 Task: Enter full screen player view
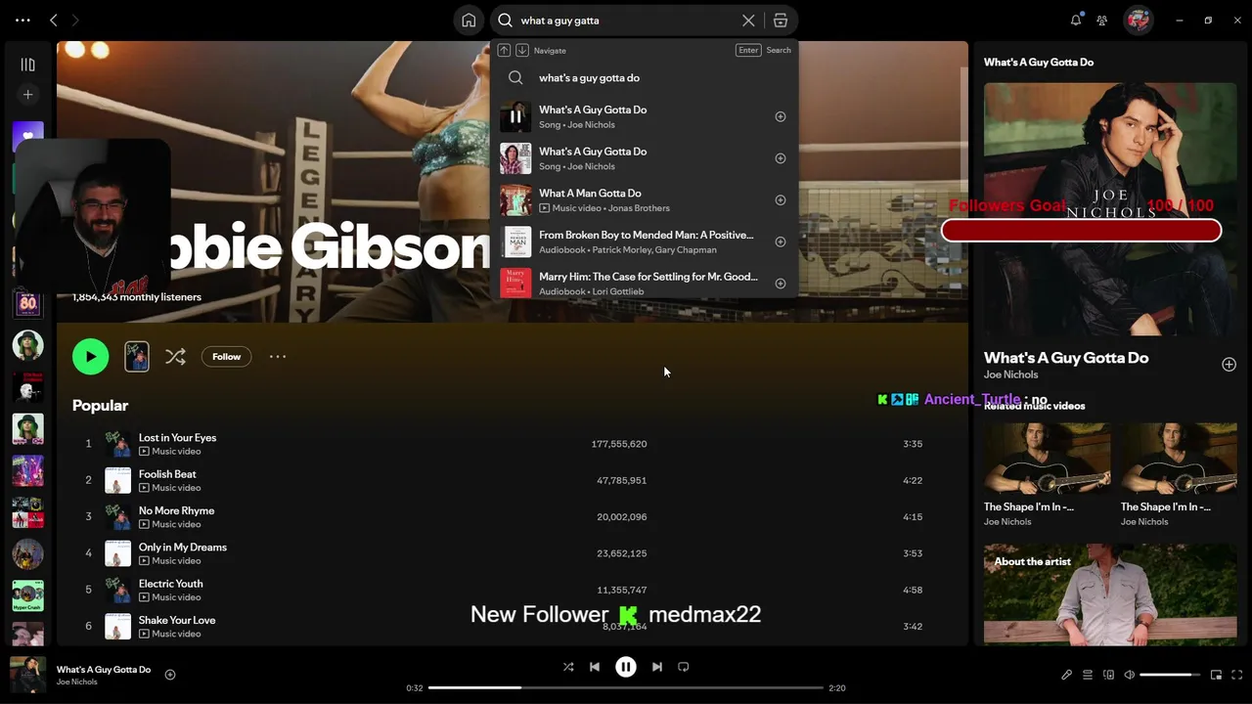tap(1237, 675)
